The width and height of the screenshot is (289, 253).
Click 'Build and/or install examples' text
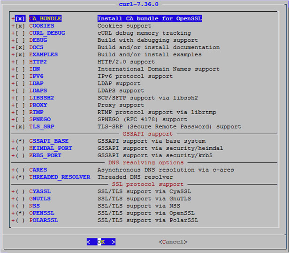click(150, 54)
